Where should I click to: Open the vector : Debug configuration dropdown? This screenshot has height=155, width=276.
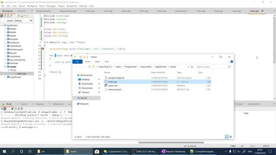[x=17, y=21]
